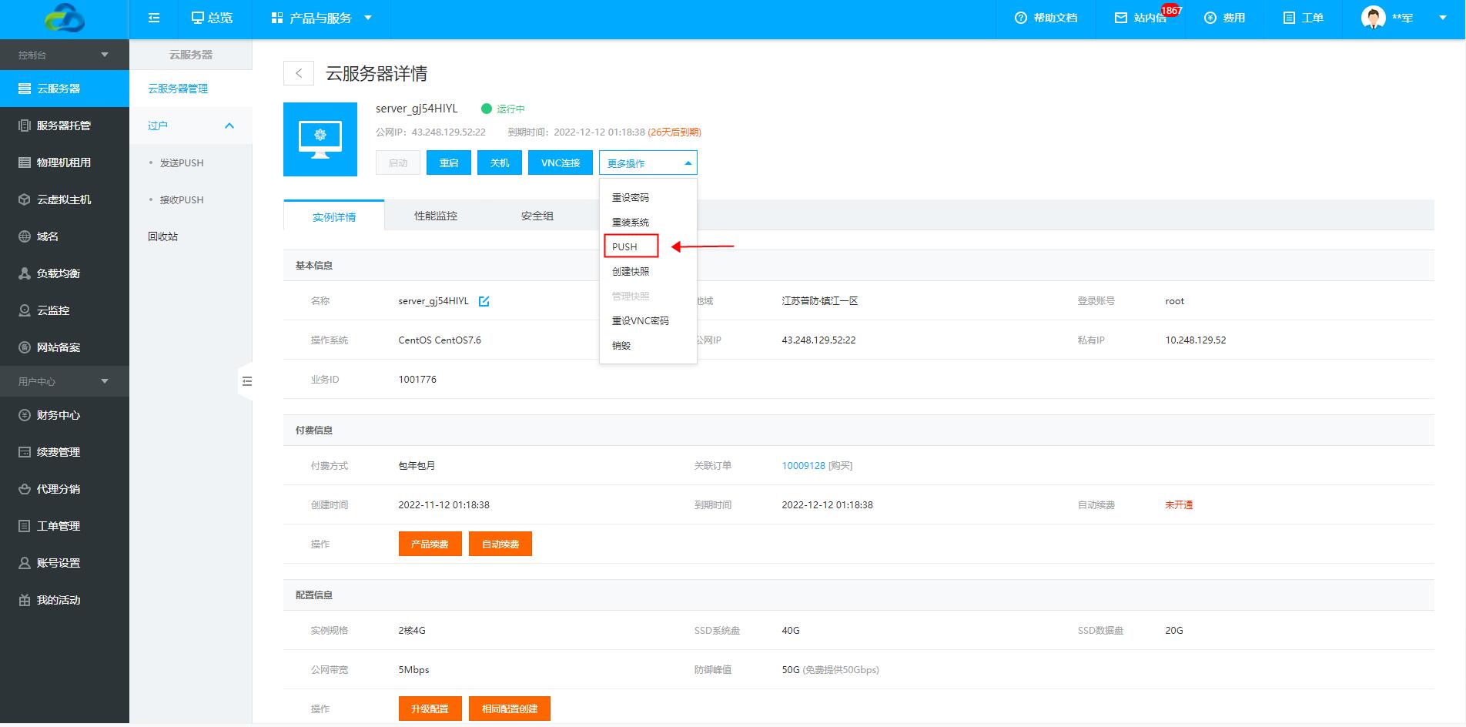Screen dimensions: 1466x727
Task: Switch to the 安全组 tab
Action: coord(537,216)
